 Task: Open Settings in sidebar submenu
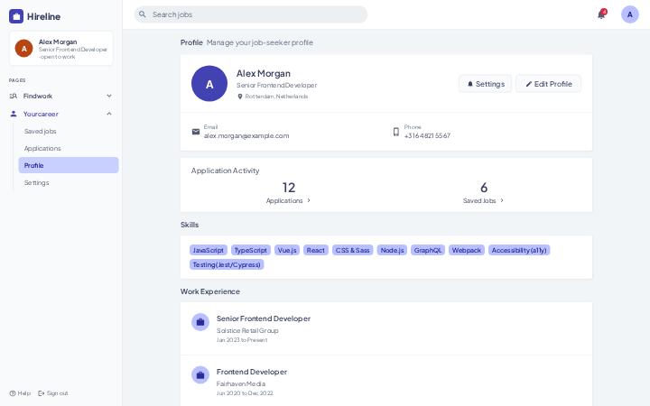click(69, 182)
